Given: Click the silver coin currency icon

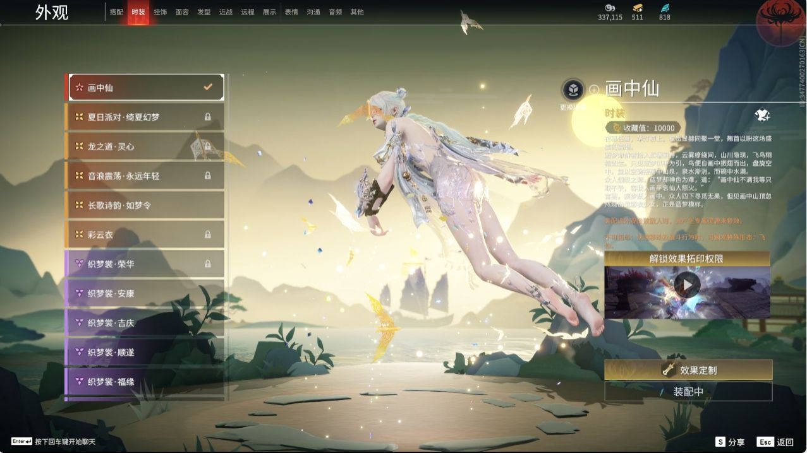Looking at the screenshot, I should [610, 8].
